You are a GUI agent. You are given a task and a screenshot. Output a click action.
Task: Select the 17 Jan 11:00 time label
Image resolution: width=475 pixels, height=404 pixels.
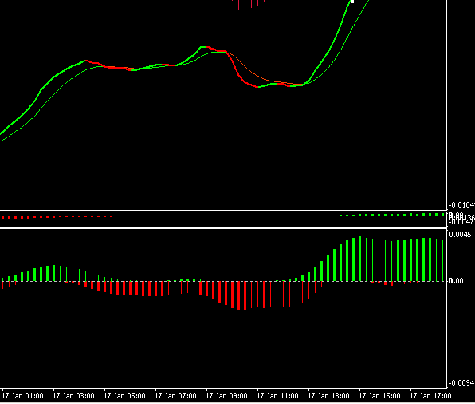[277, 396]
